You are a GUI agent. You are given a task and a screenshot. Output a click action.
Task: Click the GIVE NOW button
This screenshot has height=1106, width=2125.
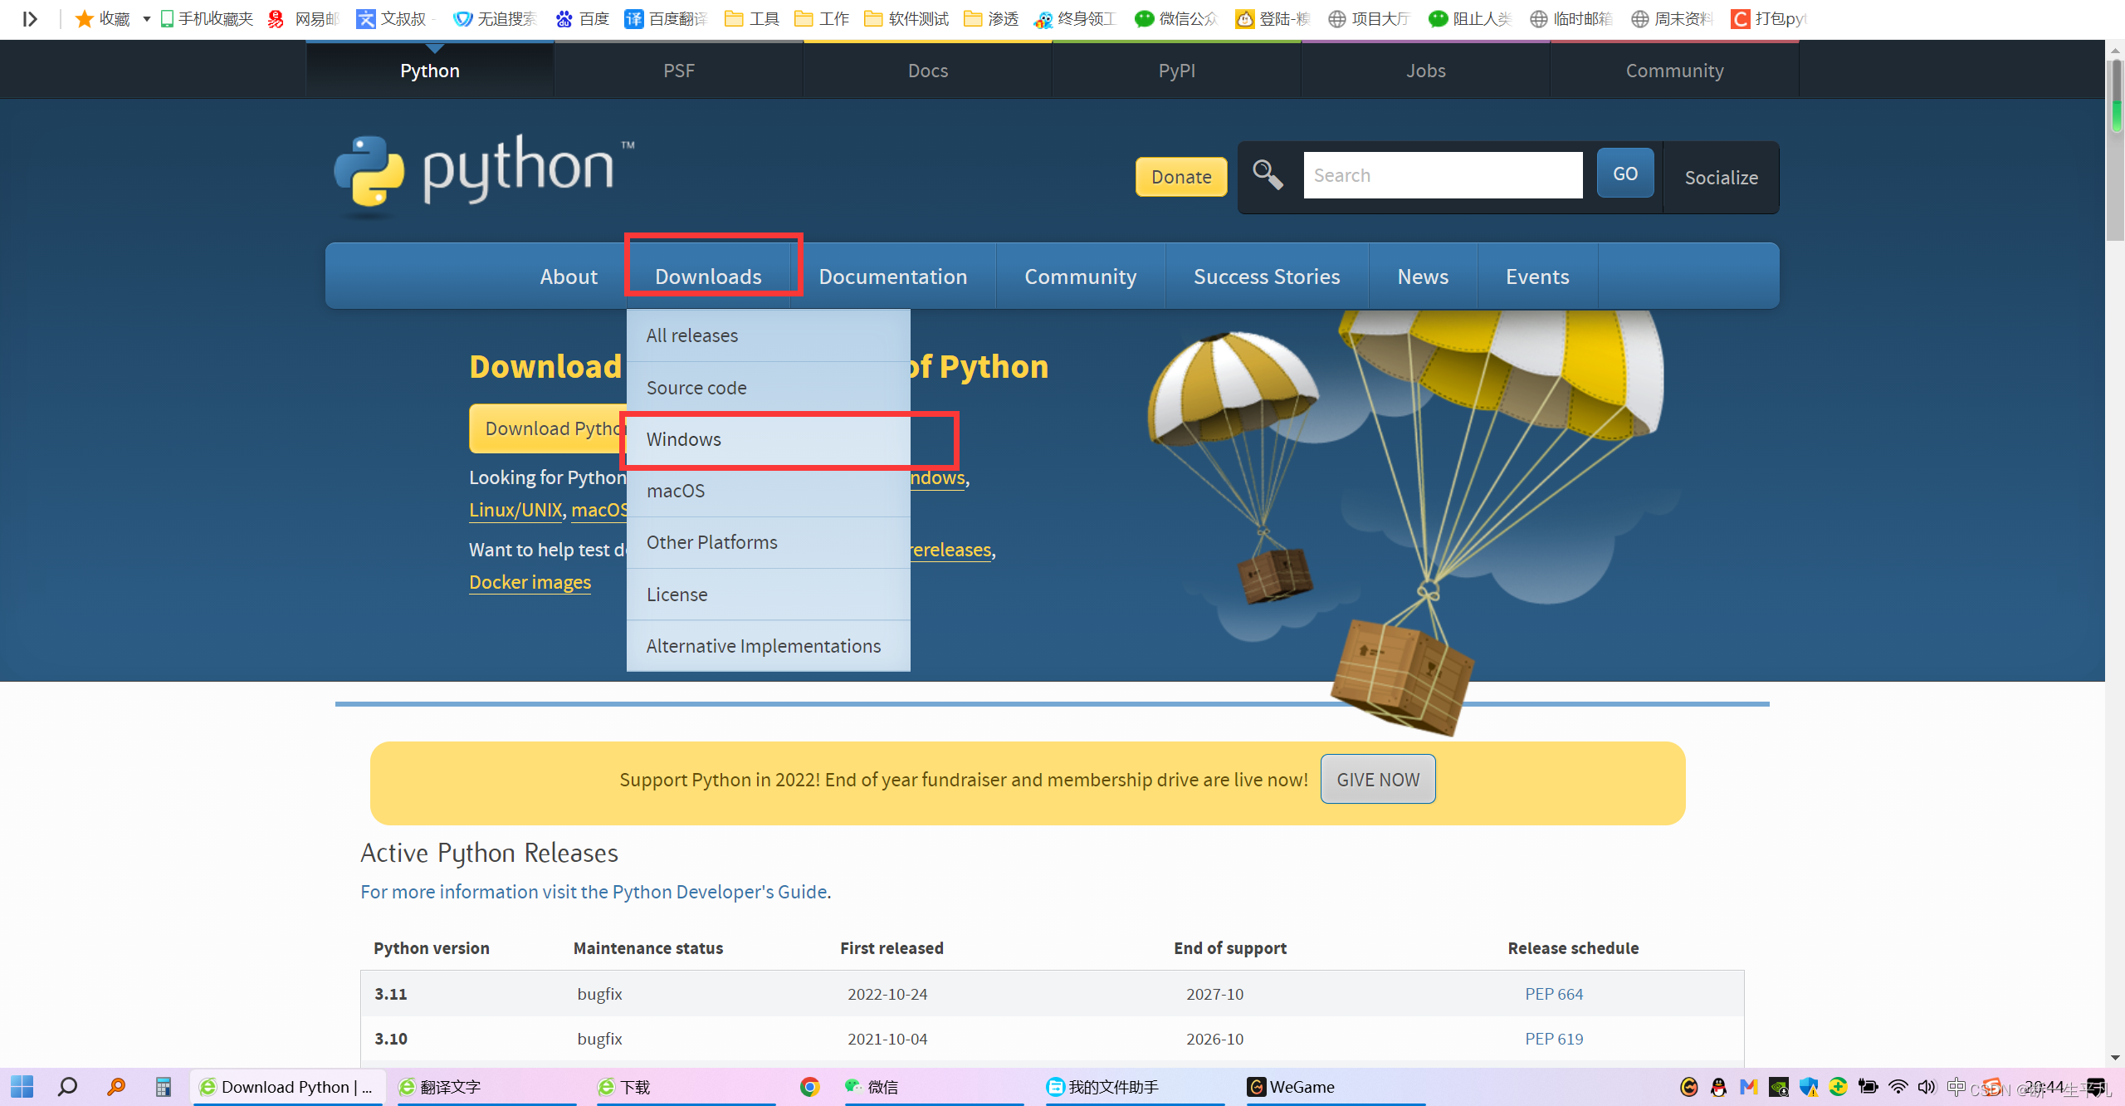tap(1378, 779)
